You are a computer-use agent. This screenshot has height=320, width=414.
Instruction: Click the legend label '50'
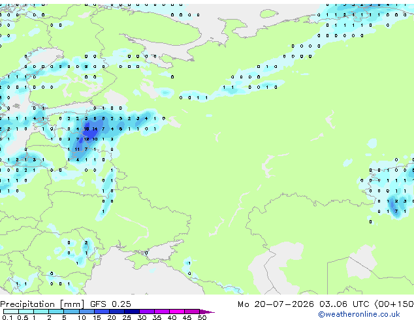pos(202,317)
